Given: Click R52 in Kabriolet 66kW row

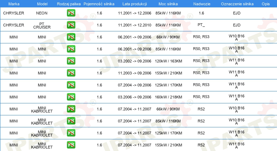Looking at the screenshot, I should tap(201, 109).
